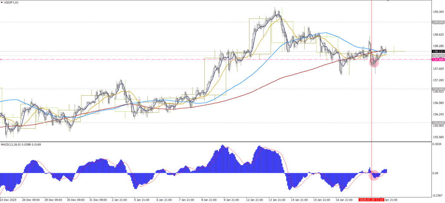Click the gray 156.000 level price label
This screenshot has width=445, height=203.
pyautogui.click(x=438, y=123)
